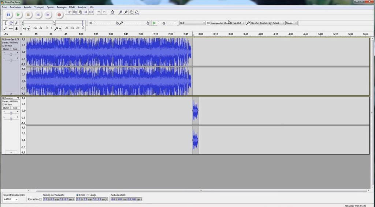This screenshot has height=207, width=375.
Task: Click the Paste toolbar icon
Action: pyautogui.click(x=80, y=12)
